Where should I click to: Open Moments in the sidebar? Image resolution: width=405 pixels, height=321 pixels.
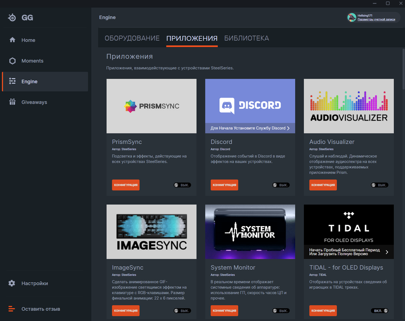45,61
